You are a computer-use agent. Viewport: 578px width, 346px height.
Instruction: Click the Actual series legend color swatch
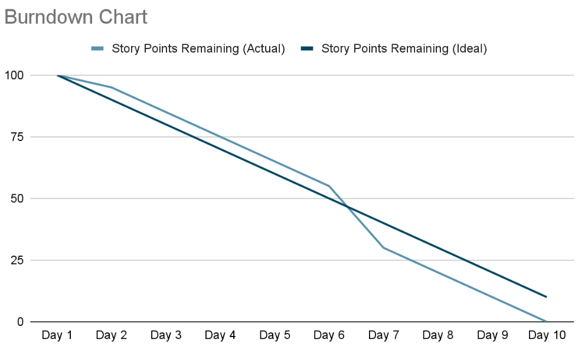pyautogui.click(x=97, y=49)
